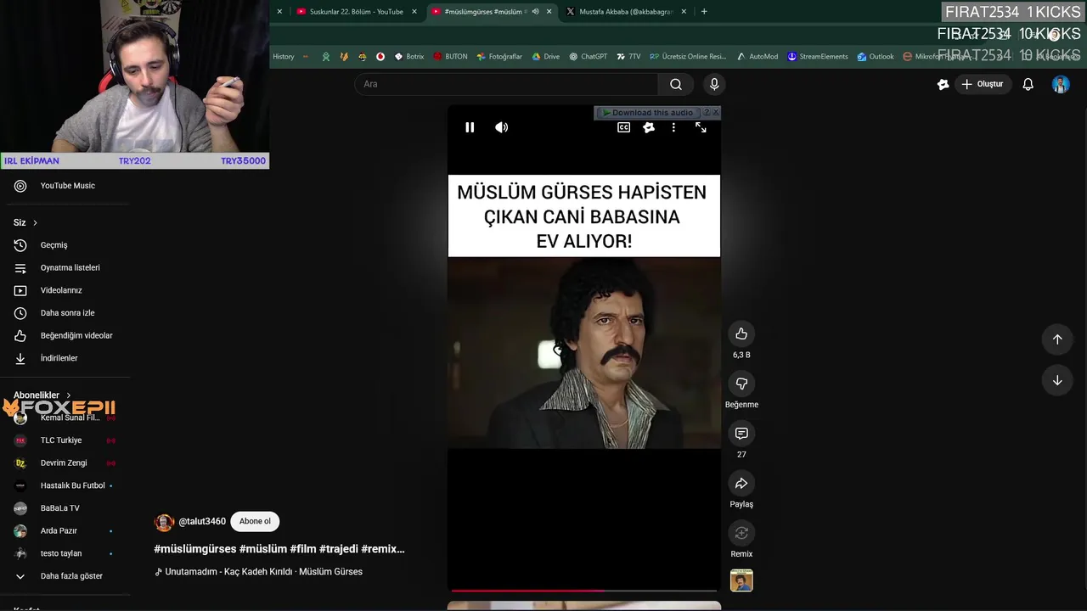Open the BUTON bookmark
This screenshot has width=1087, height=611.
[x=450, y=57]
